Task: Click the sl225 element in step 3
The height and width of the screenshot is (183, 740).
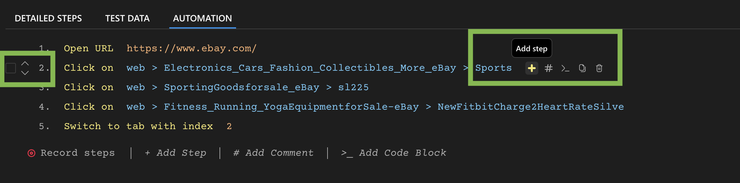Action: pyautogui.click(x=353, y=87)
